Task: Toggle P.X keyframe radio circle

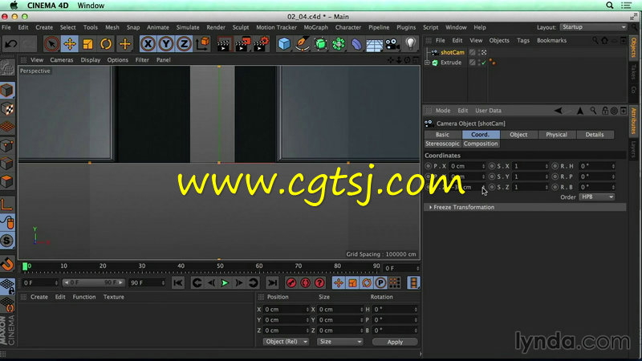Action: pyautogui.click(x=429, y=166)
